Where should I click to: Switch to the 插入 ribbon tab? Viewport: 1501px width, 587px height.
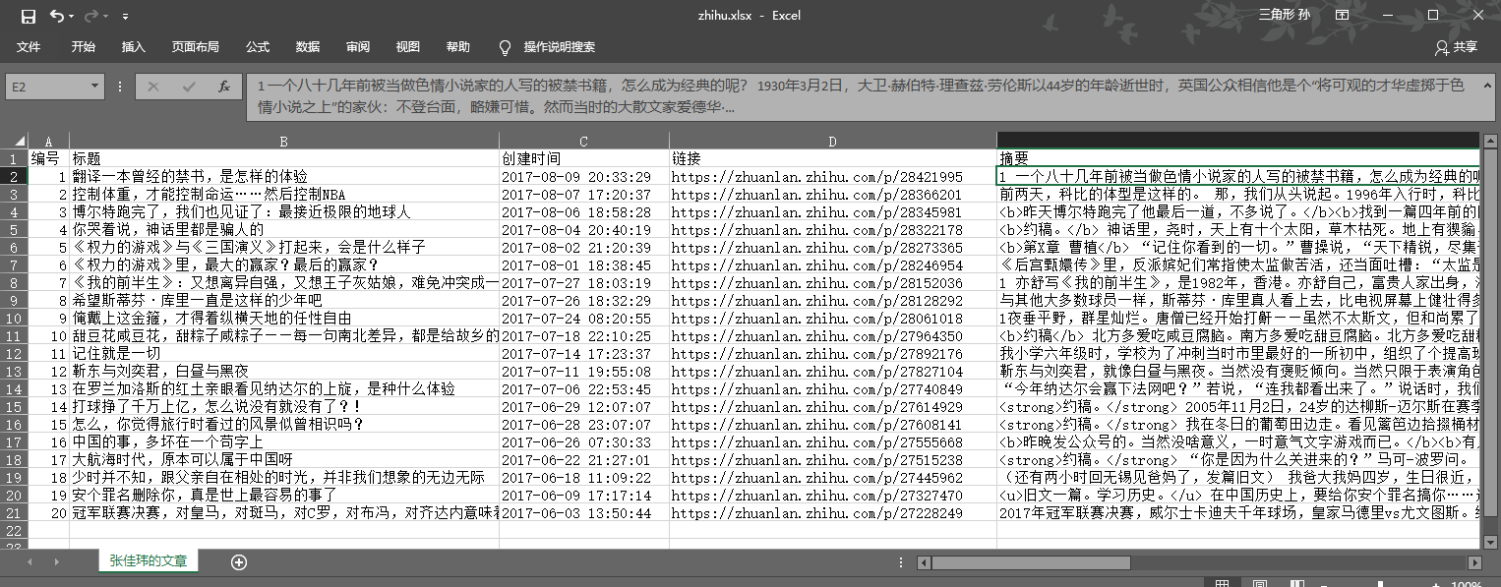pos(133,47)
